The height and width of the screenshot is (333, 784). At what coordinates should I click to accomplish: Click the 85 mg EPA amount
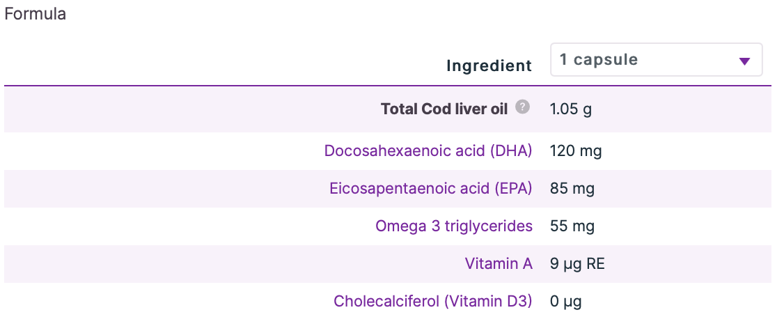click(x=572, y=188)
